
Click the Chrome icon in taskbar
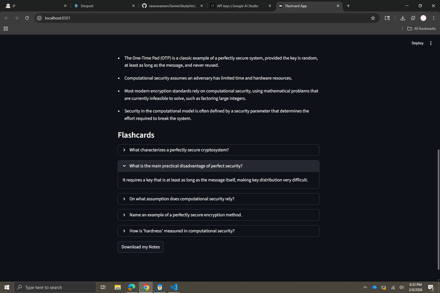point(146,287)
